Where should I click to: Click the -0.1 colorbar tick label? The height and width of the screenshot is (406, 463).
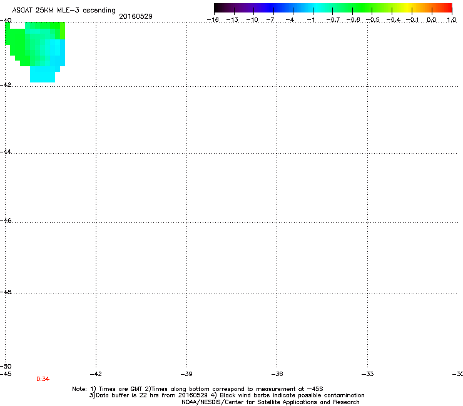(412, 20)
